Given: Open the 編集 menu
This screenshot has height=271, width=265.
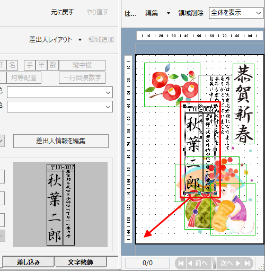Looking at the screenshot, I should click(x=152, y=13).
